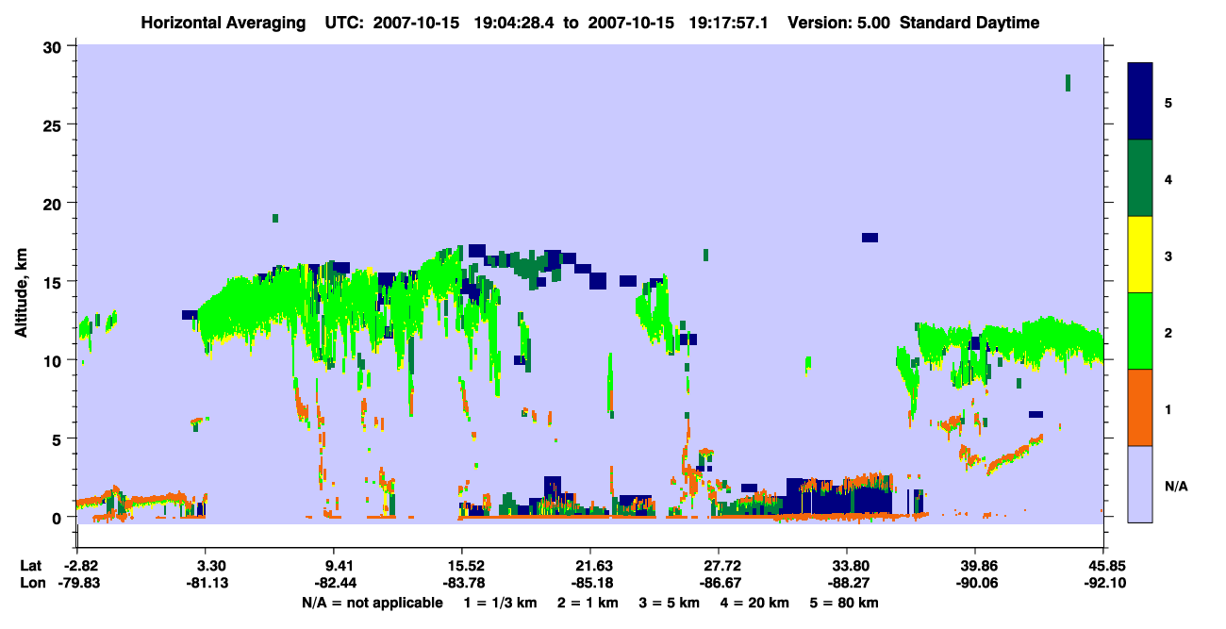
Task: Click the altitude tick label 10
Action: [x=55, y=359]
